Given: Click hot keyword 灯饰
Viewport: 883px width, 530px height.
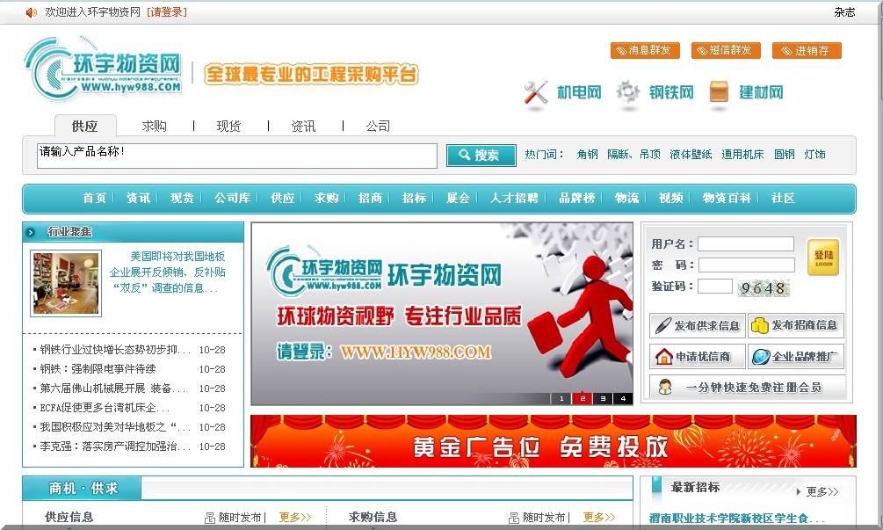Looking at the screenshot, I should tap(814, 155).
